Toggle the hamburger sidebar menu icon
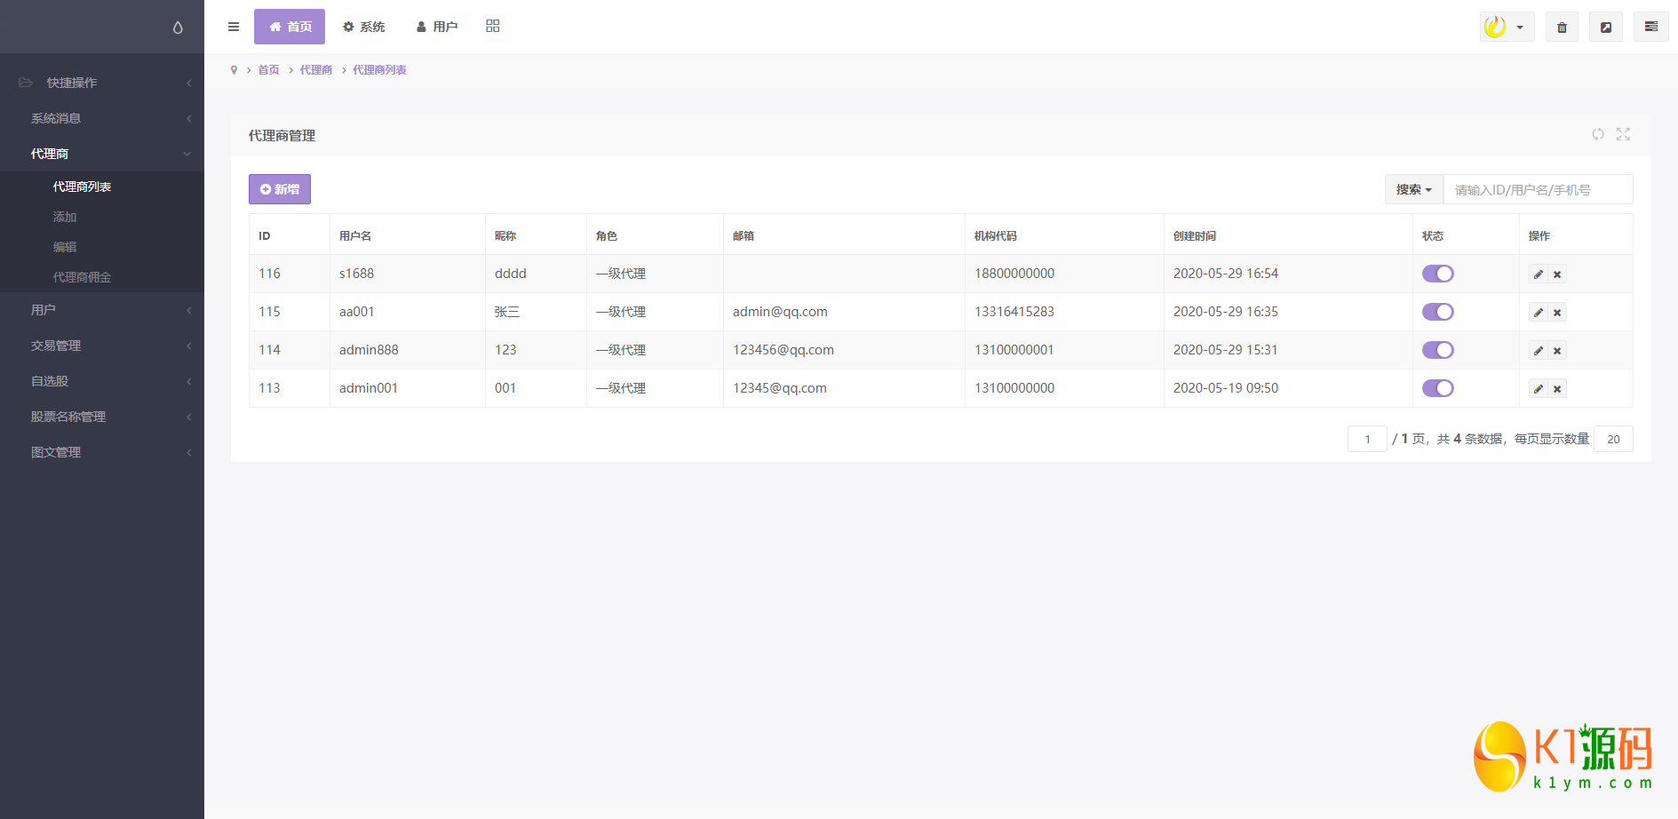This screenshot has height=819, width=1678. click(x=234, y=27)
